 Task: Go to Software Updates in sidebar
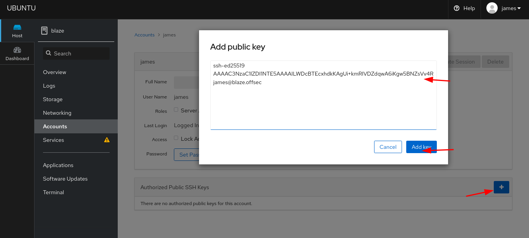click(65, 179)
